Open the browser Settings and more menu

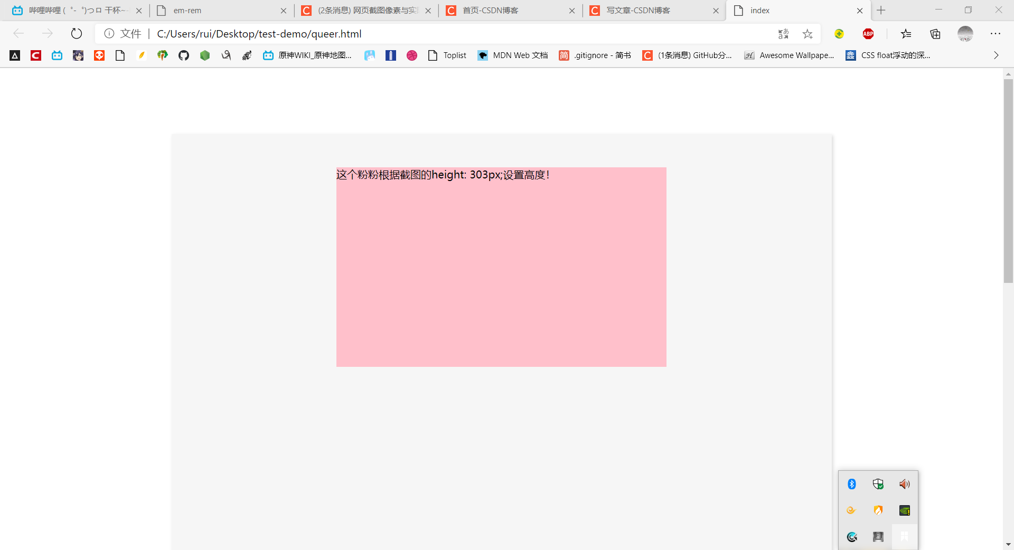[x=997, y=34]
